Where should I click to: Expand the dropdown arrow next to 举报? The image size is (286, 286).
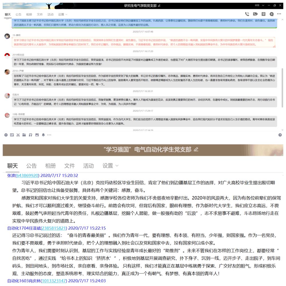click(263, 5)
